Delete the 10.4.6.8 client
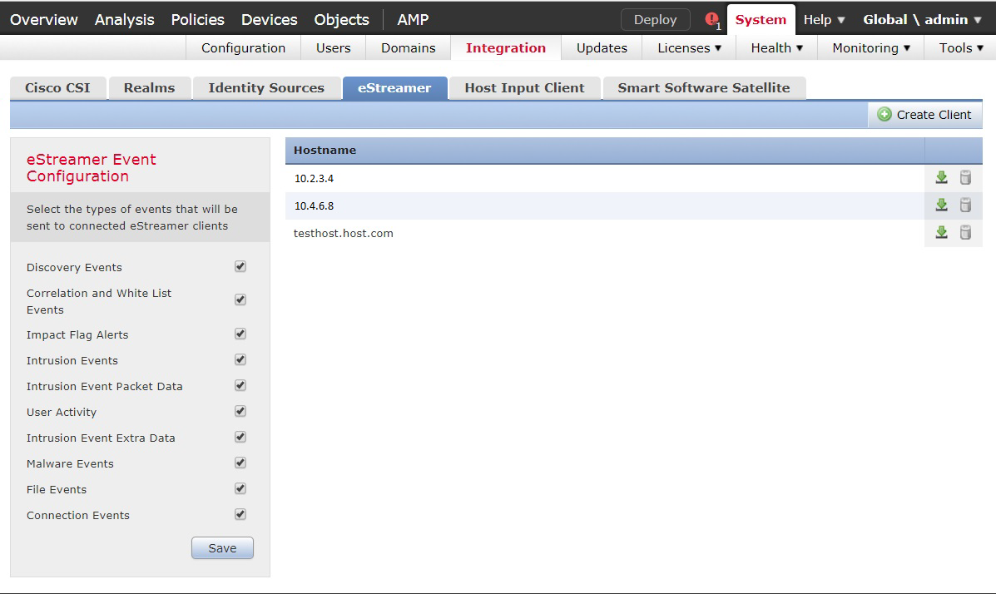This screenshot has width=996, height=594. [965, 205]
